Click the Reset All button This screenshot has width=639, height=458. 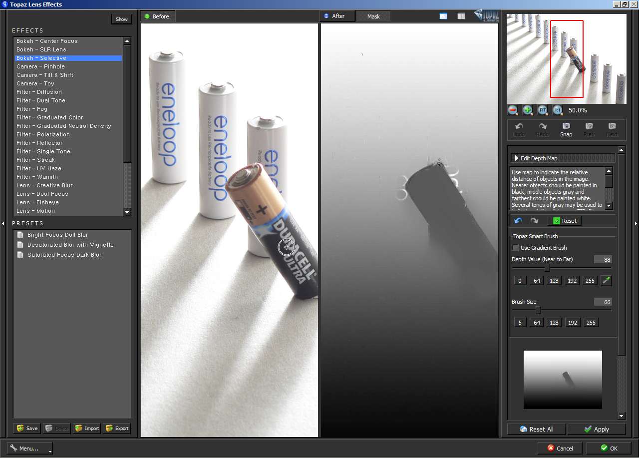[x=537, y=429]
